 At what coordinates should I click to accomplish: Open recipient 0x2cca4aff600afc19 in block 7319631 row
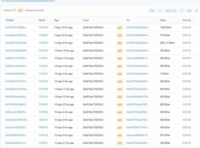(138, 58)
